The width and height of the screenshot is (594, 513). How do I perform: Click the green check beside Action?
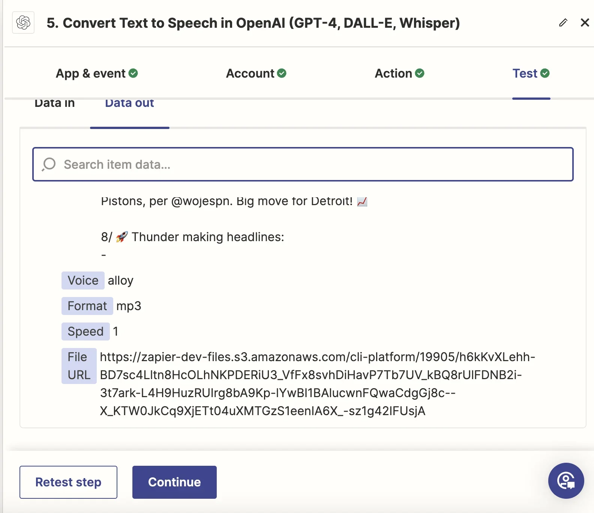(x=420, y=73)
